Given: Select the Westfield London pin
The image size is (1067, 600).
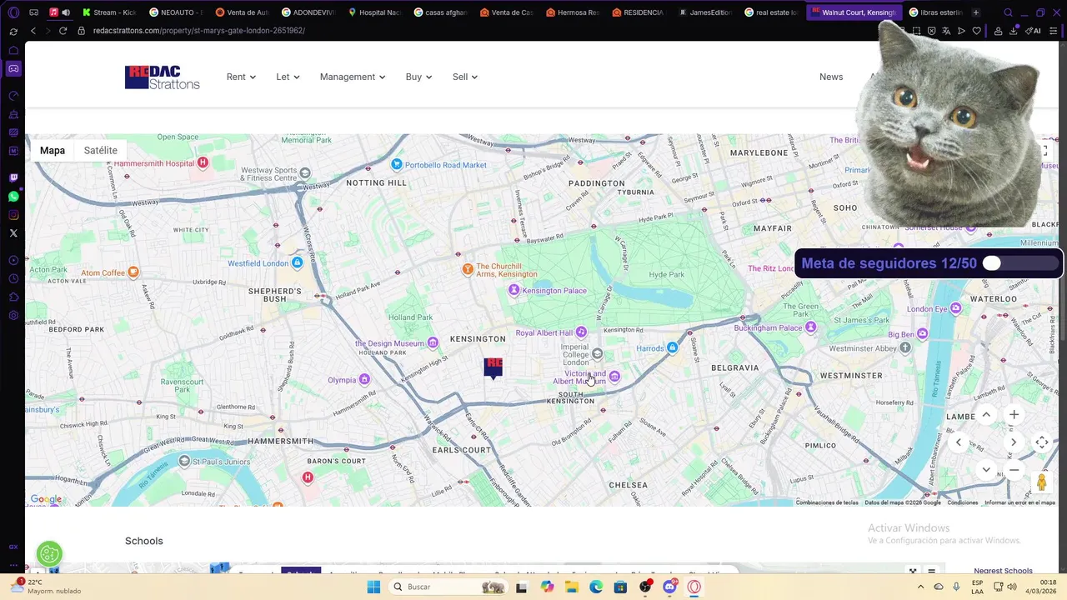Looking at the screenshot, I should pyautogui.click(x=297, y=263).
